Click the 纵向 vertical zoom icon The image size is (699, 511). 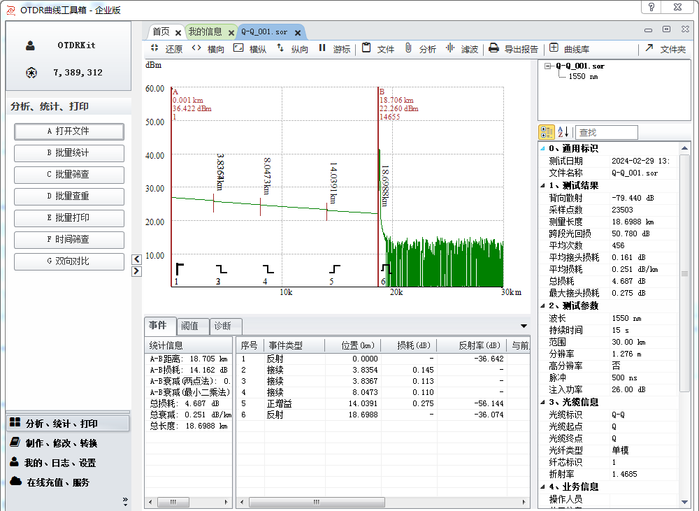[280, 48]
